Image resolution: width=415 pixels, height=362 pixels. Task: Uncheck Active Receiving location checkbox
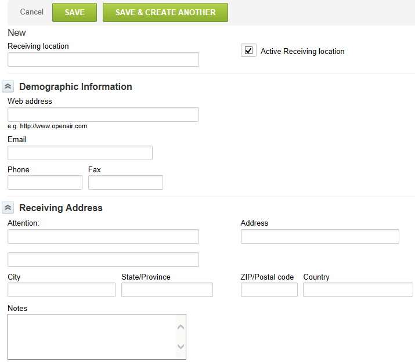click(248, 50)
